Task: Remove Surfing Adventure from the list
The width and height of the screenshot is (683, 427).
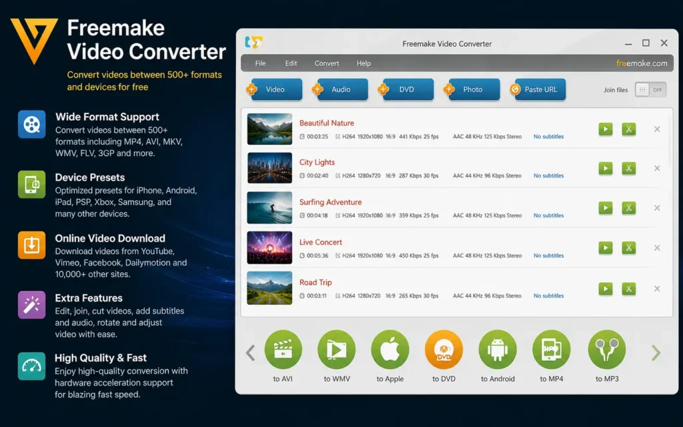Action: (x=657, y=208)
